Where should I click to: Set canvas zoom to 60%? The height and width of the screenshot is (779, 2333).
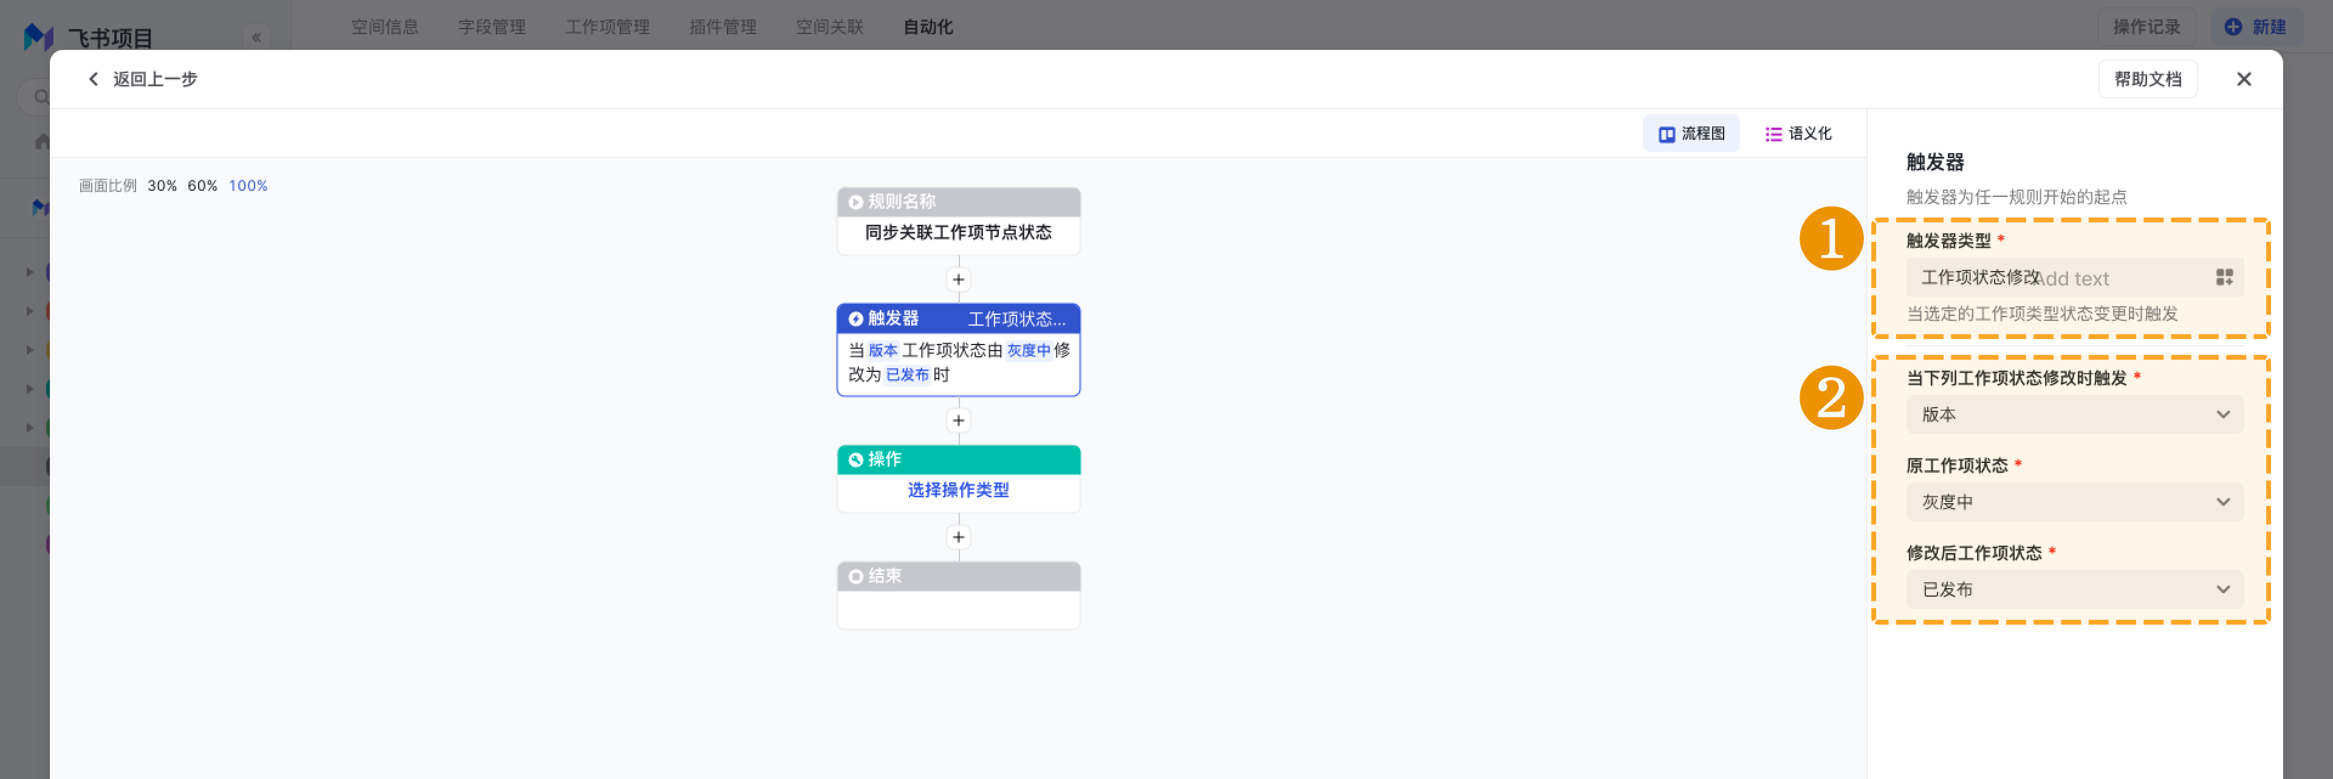coord(202,186)
